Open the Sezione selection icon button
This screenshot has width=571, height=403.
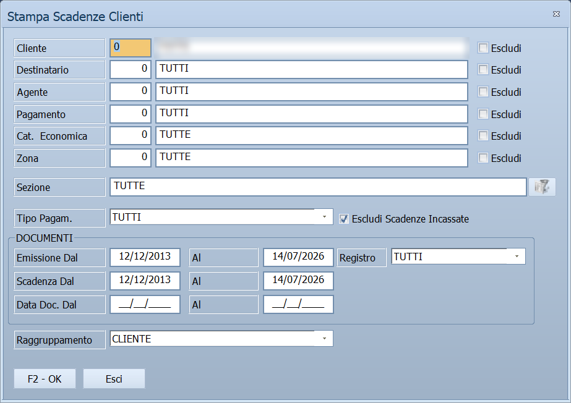(542, 187)
